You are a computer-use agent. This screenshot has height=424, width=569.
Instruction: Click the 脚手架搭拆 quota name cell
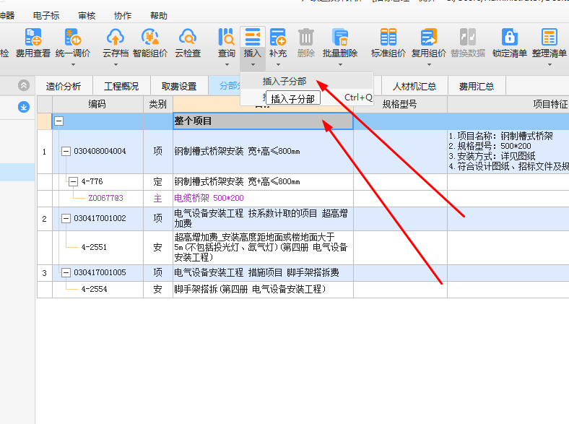click(263, 290)
